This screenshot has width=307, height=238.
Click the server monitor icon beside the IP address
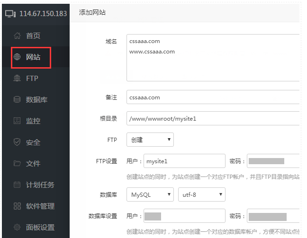coord(10,14)
